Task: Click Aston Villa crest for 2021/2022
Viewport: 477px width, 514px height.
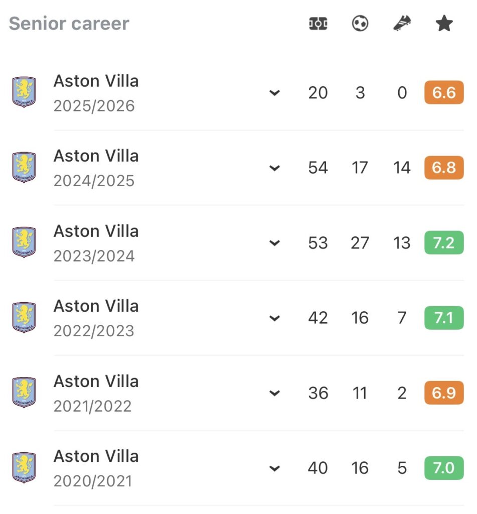Action: point(24,393)
